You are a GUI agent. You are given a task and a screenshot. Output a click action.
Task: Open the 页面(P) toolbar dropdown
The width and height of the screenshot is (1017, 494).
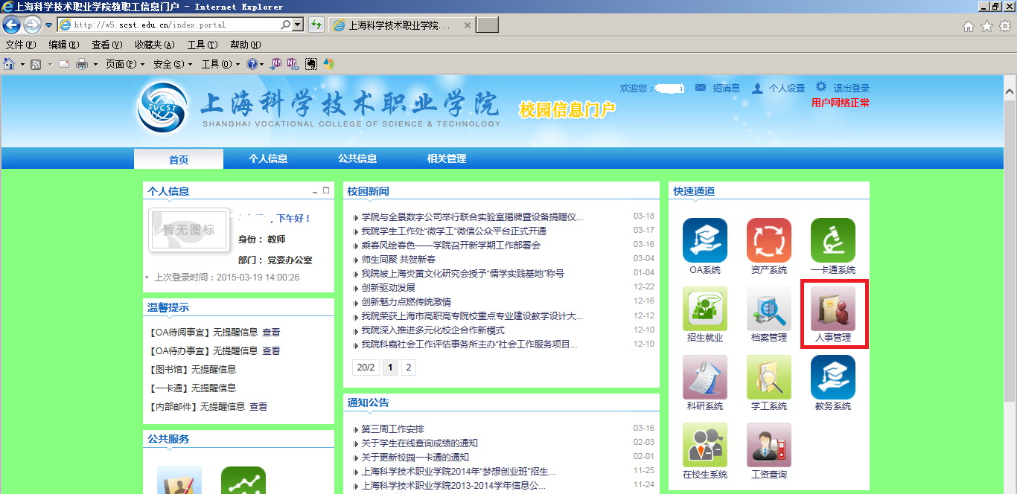(x=125, y=64)
